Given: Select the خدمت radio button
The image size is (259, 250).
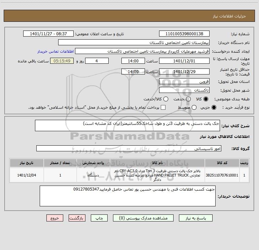Looking at the screenshot, I should [188, 99].
